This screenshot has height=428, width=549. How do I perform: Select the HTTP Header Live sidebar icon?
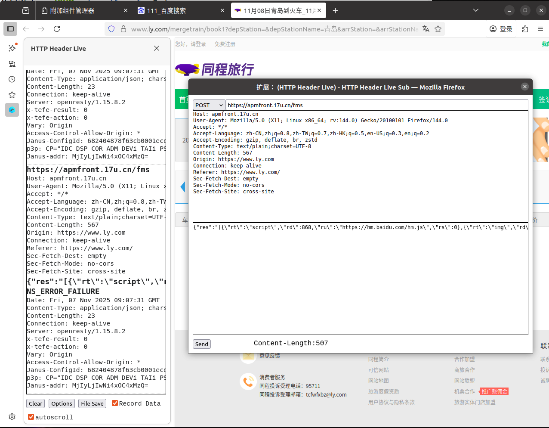coord(12,110)
